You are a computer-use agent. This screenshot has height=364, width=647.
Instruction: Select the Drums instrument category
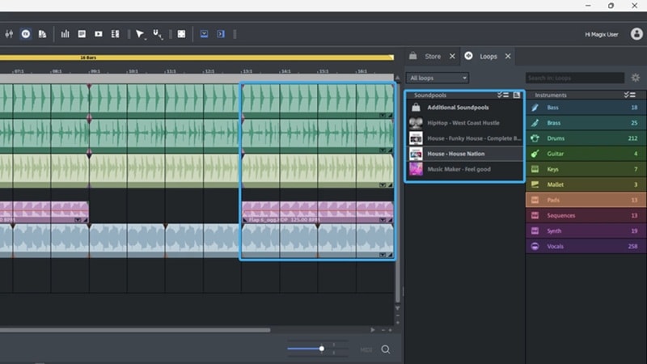[x=586, y=138]
